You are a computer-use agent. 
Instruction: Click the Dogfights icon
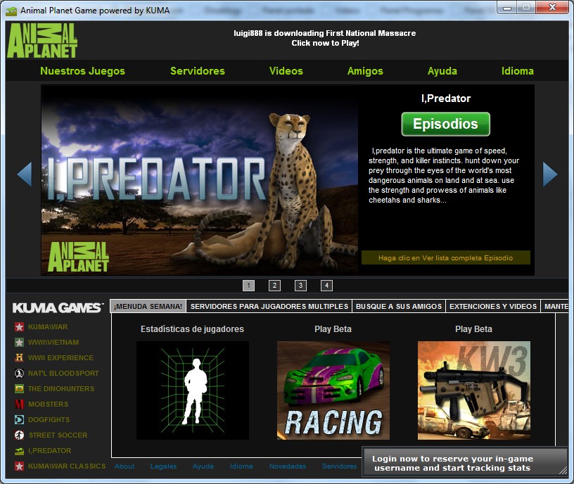click(x=19, y=419)
